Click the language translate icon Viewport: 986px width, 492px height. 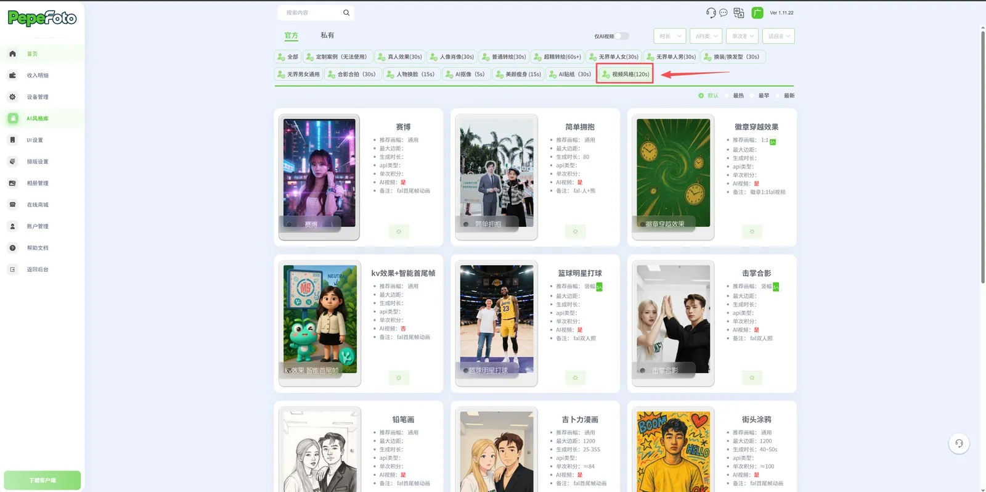739,12
